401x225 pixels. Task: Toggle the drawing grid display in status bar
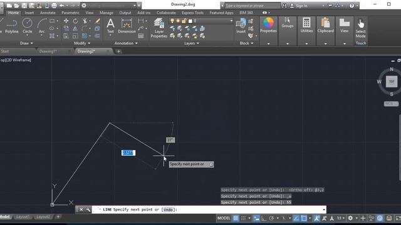point(236,218)
